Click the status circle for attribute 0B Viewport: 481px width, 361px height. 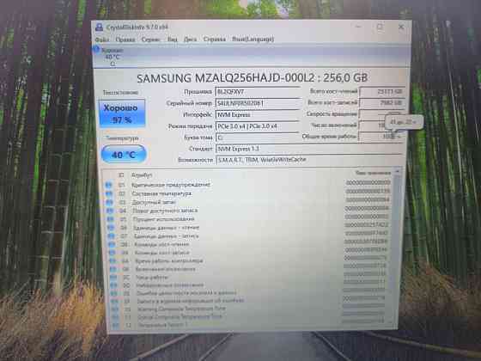pyautogui.click(x=113, y=269)
